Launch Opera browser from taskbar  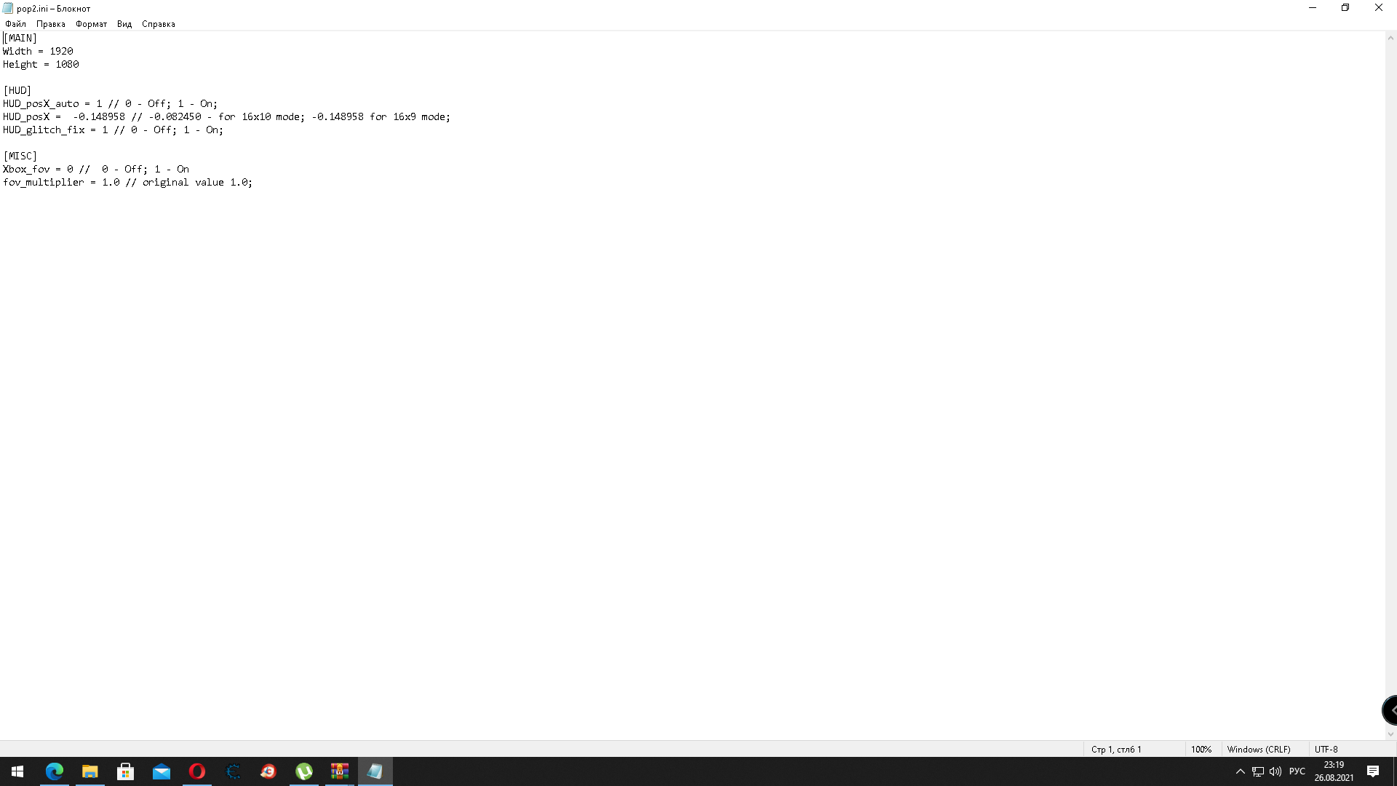click(x=197, y=771)
